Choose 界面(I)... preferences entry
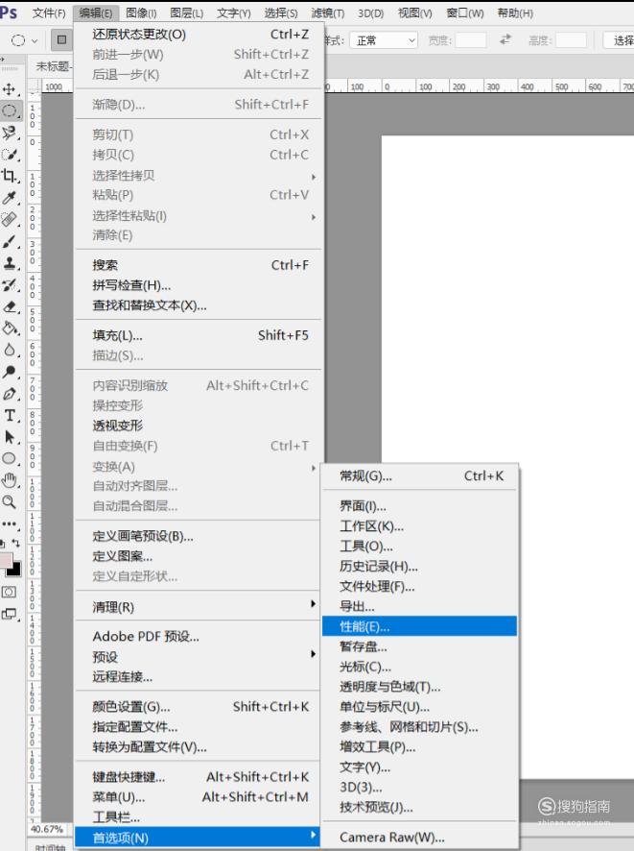 tap(419, 506)
